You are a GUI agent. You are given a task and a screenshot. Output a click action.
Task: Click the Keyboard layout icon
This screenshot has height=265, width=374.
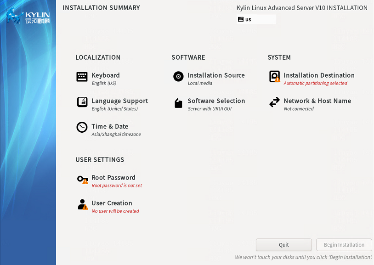pyautogui.click(x=82, y=77)
